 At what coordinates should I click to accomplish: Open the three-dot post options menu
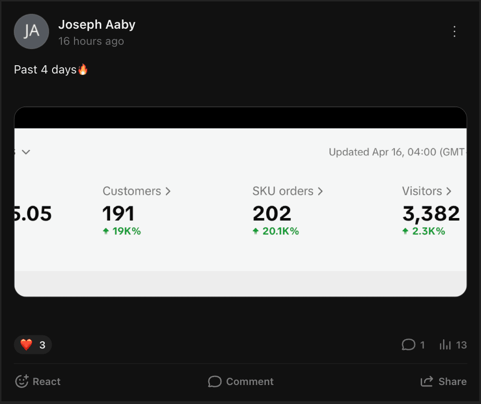pos(454,32)
